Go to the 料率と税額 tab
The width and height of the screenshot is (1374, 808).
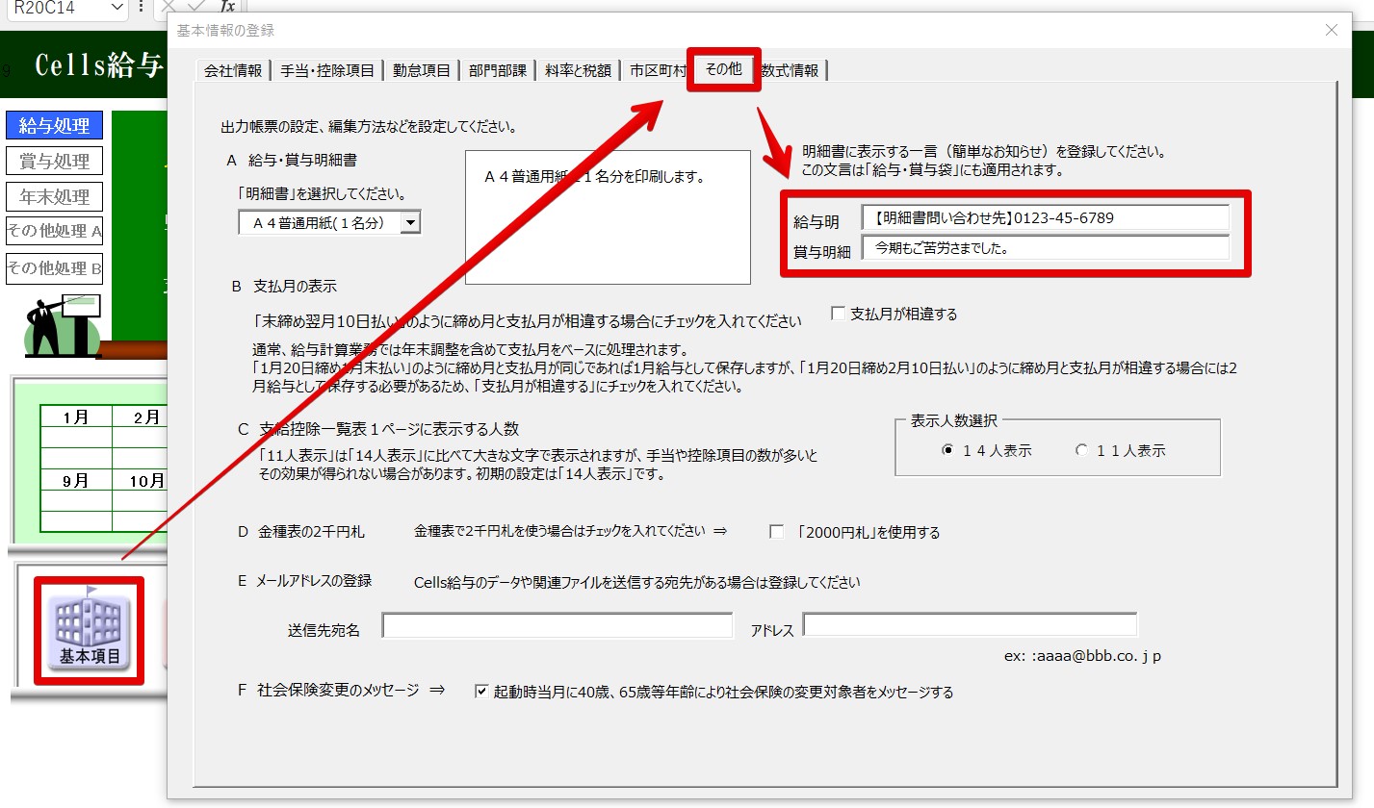click(578, 70)
